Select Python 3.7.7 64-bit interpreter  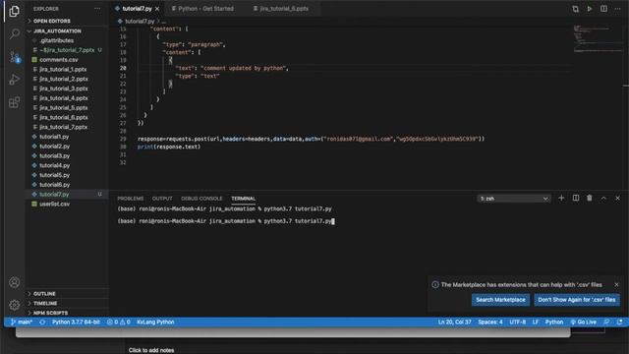[76, 322]
